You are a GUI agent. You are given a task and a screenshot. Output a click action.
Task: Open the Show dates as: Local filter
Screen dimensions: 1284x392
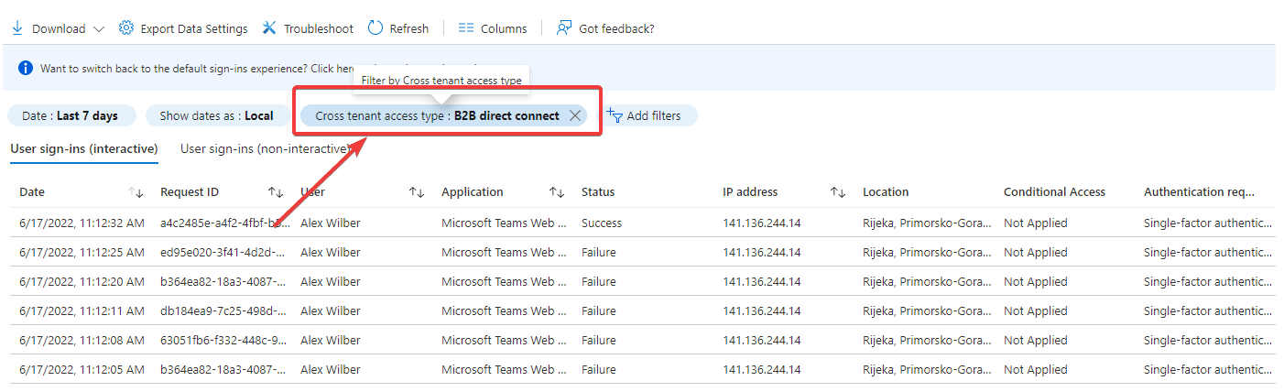coord(218,115)
